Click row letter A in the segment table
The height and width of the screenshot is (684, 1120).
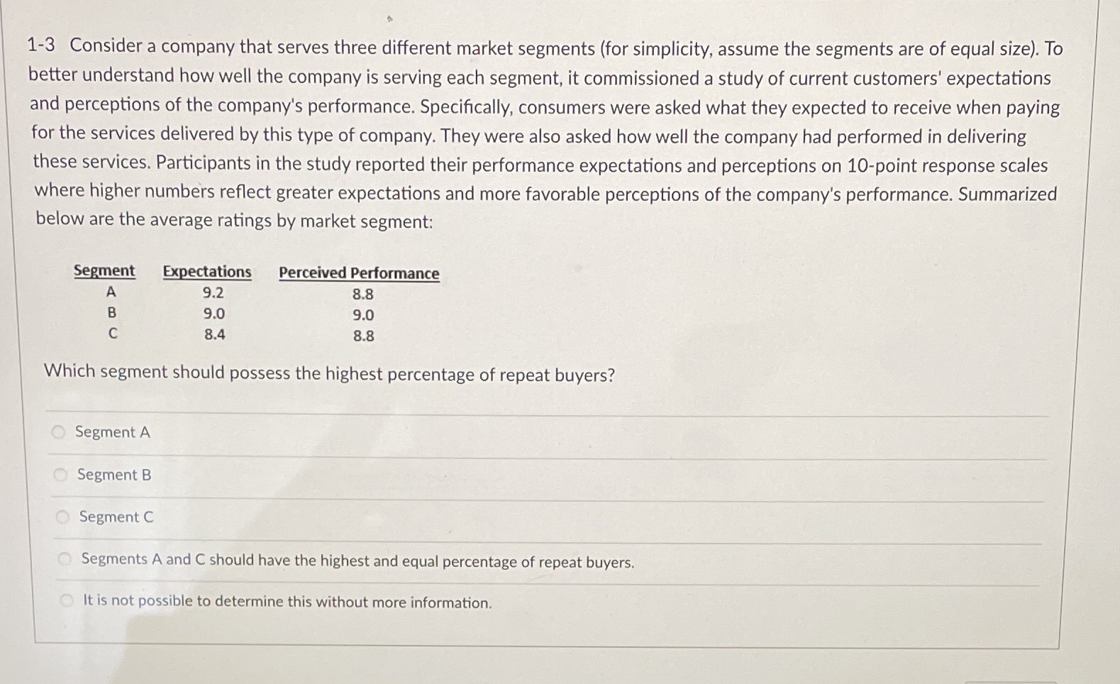[112, 292]
